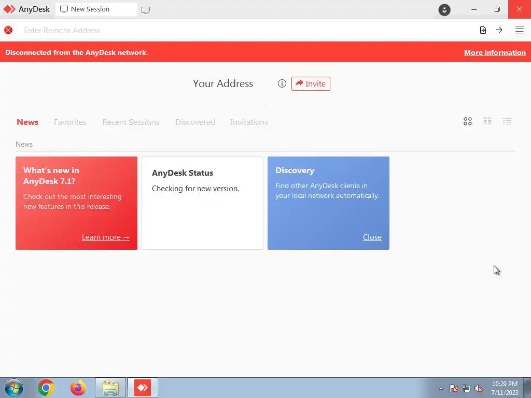Click the AnyDesk logo in title bar
This screenshot has width=531, height=398.
point(9,9)
